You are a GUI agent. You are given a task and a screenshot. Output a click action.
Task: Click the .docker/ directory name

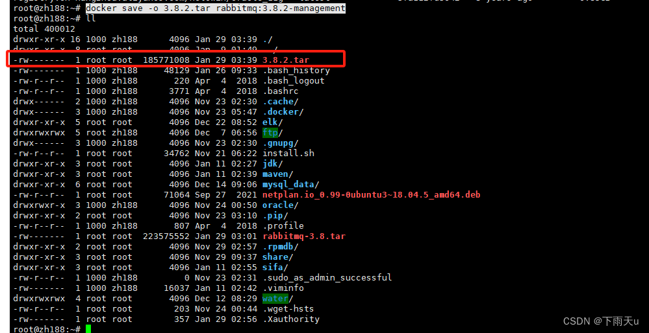[x=283, y=112]
